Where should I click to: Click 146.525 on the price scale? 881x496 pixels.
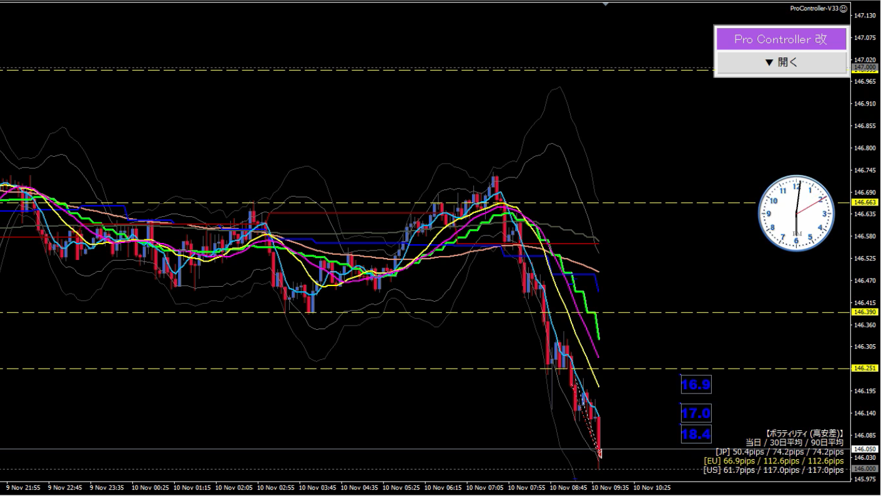pyautogui.click(x=865, y=258)
